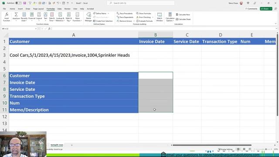Open the Name Manager
The width and height of the screenshot is (279, 157).
tap(88, 17)
